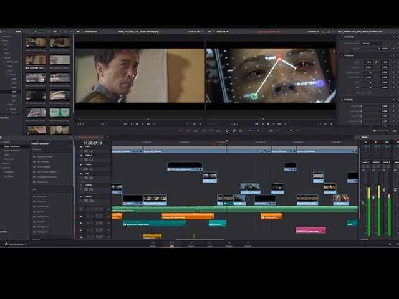Toggle auto select on V3 VFX track
This screenshot has height=299, width=399.
pyautogui.click(x=86, y=178)
